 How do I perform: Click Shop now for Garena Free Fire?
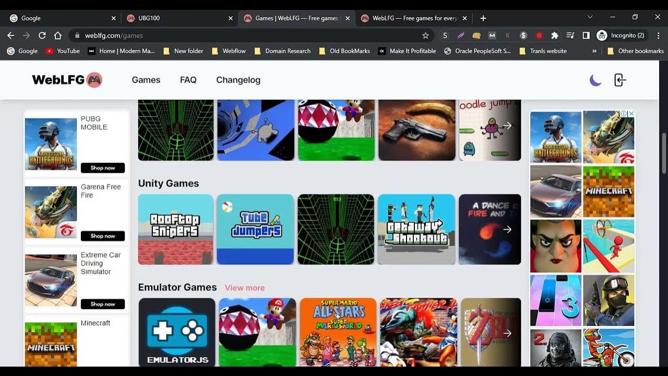point(103,236)
